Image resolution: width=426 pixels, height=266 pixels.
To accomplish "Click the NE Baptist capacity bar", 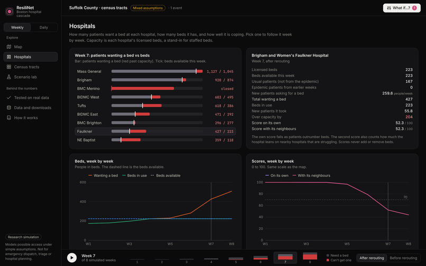I will (x=157, y=140).
